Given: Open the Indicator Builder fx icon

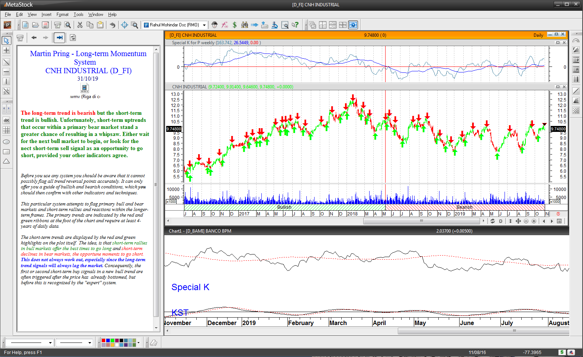Looking at the screenshot, I should (225, 25).
